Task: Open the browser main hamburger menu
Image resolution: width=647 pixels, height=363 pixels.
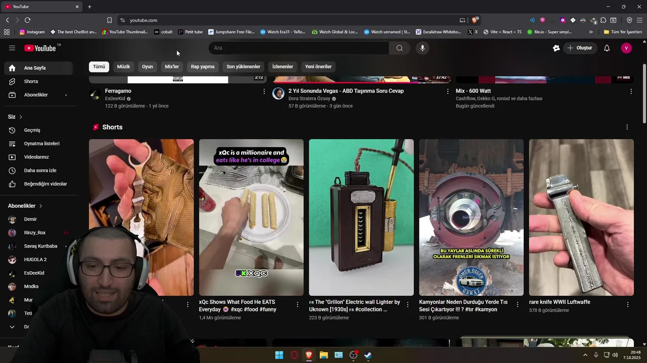Action: tap(639, 20)
